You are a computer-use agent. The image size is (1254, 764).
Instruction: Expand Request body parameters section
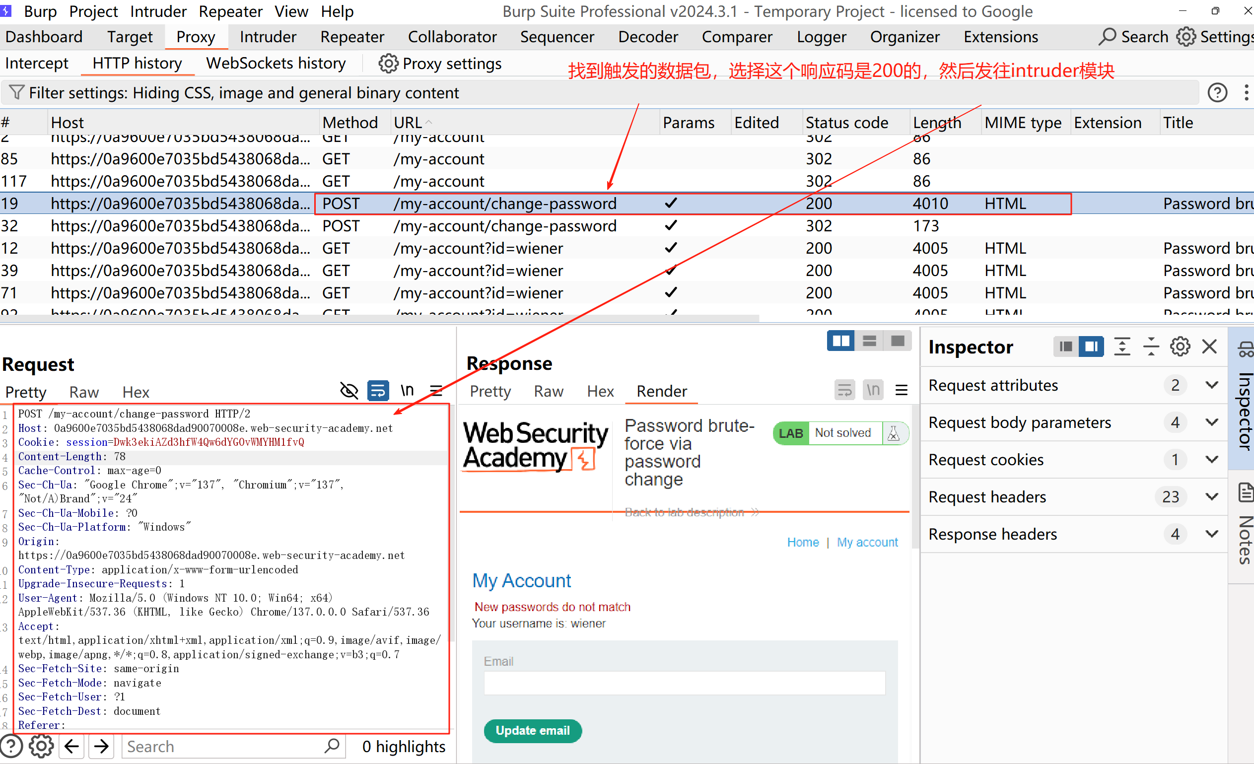[x=1212, y=422]
